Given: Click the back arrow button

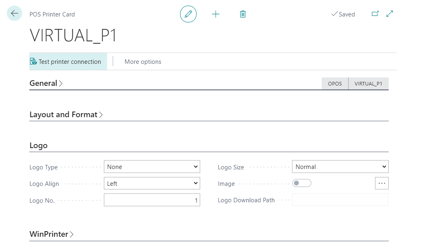Looking at the screenshot, I should click(14, 14).
